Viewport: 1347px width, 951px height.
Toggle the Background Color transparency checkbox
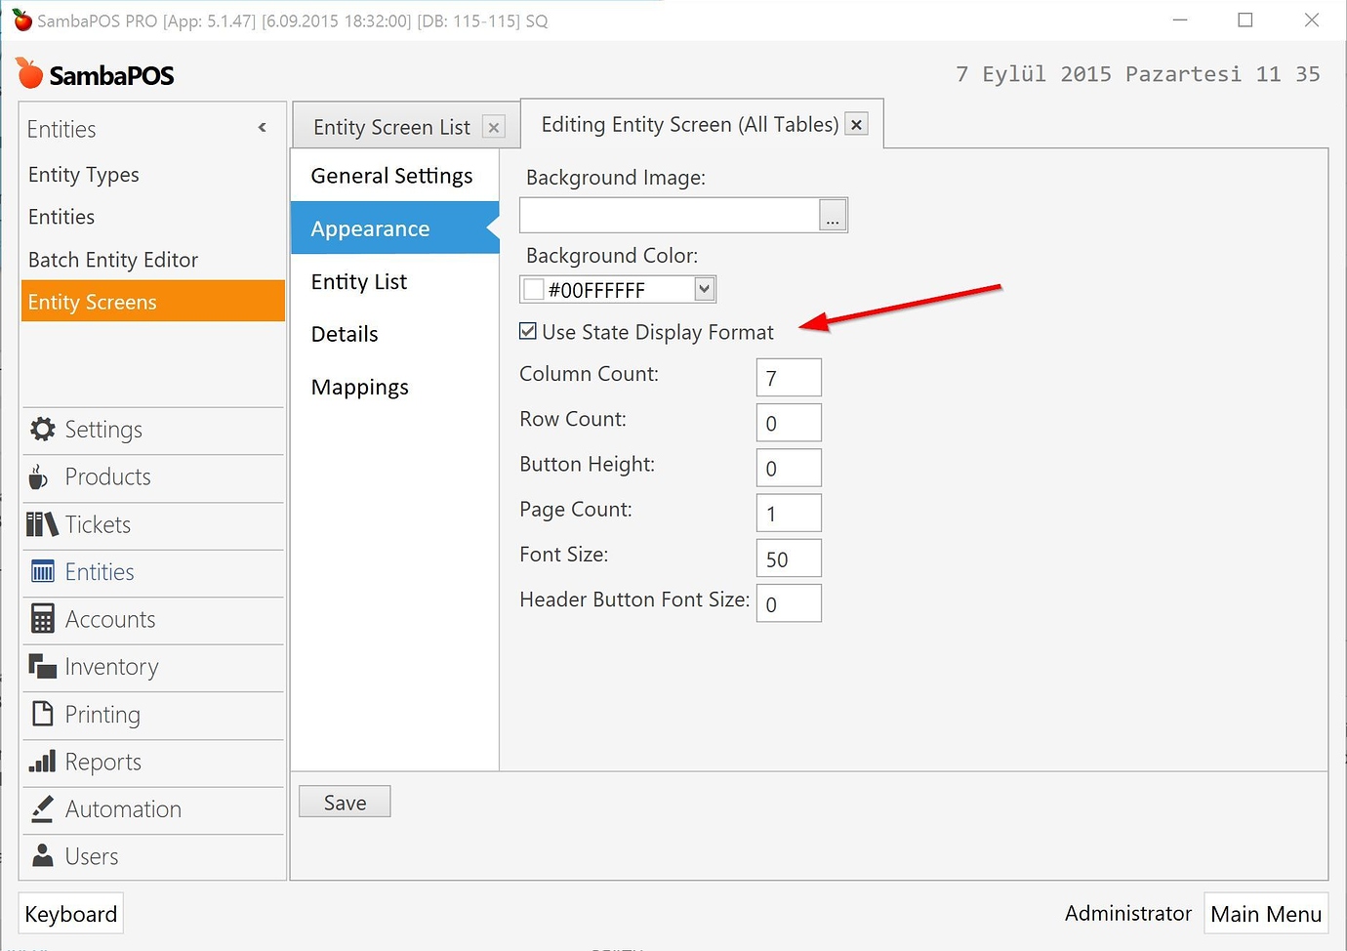pos(533,288)
